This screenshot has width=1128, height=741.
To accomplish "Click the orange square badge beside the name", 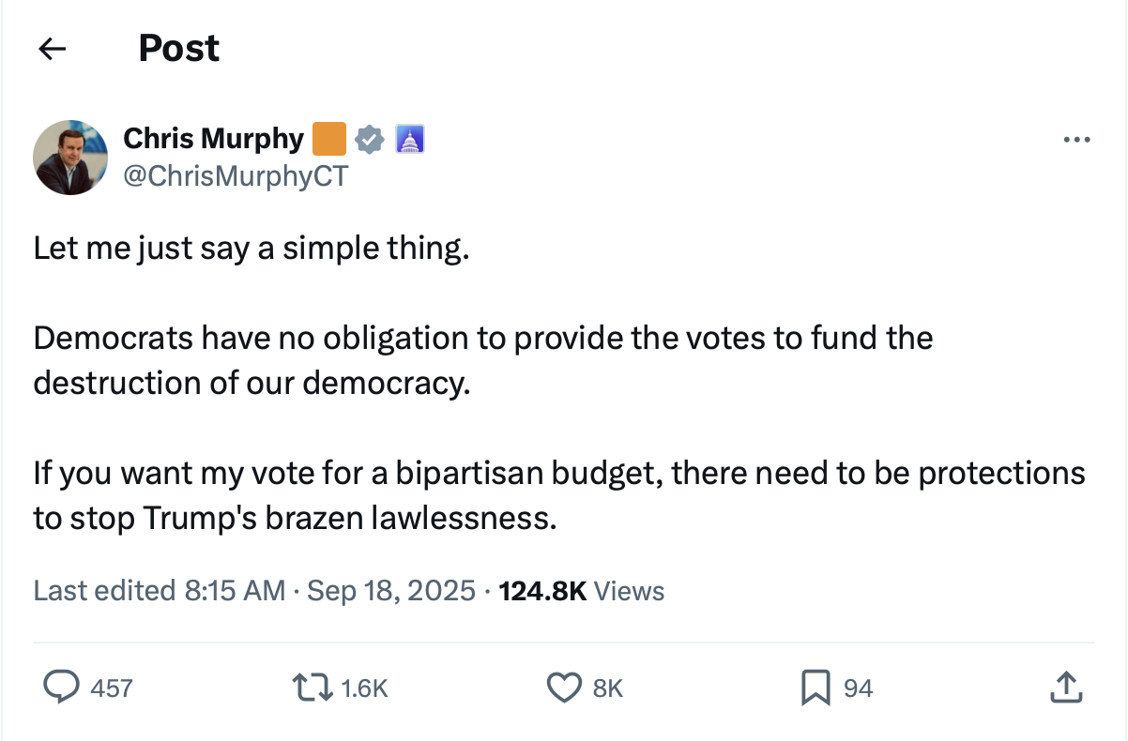I will pos(328,140).
